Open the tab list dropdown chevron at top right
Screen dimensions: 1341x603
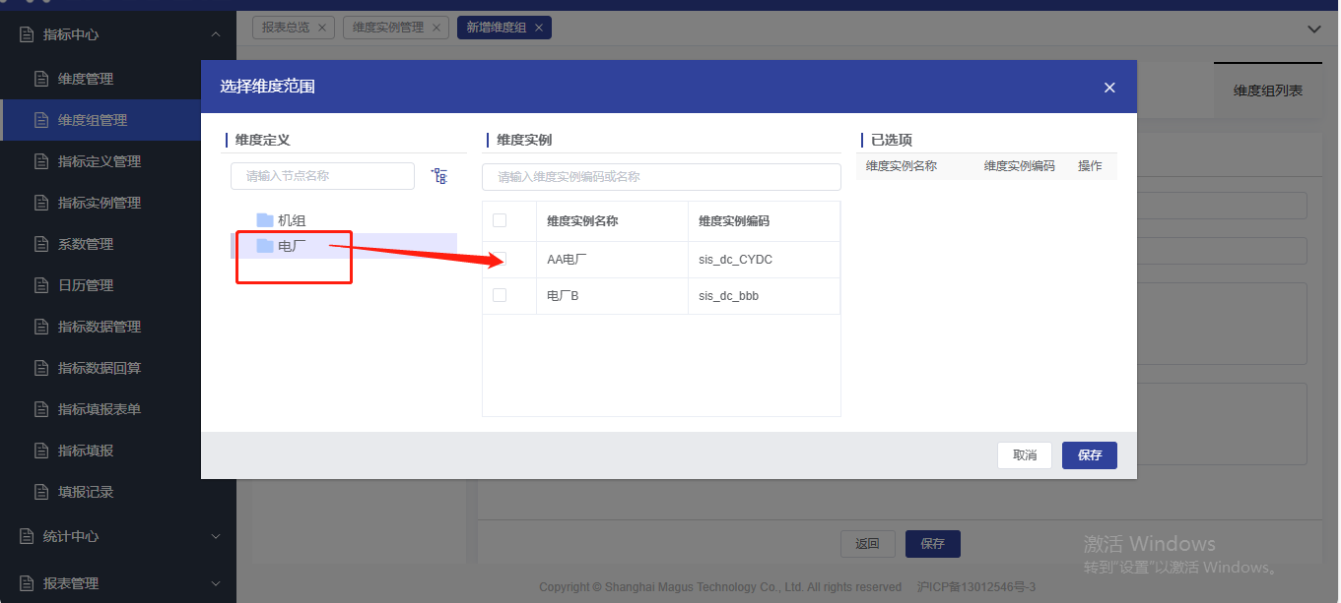coord(1313,29)
